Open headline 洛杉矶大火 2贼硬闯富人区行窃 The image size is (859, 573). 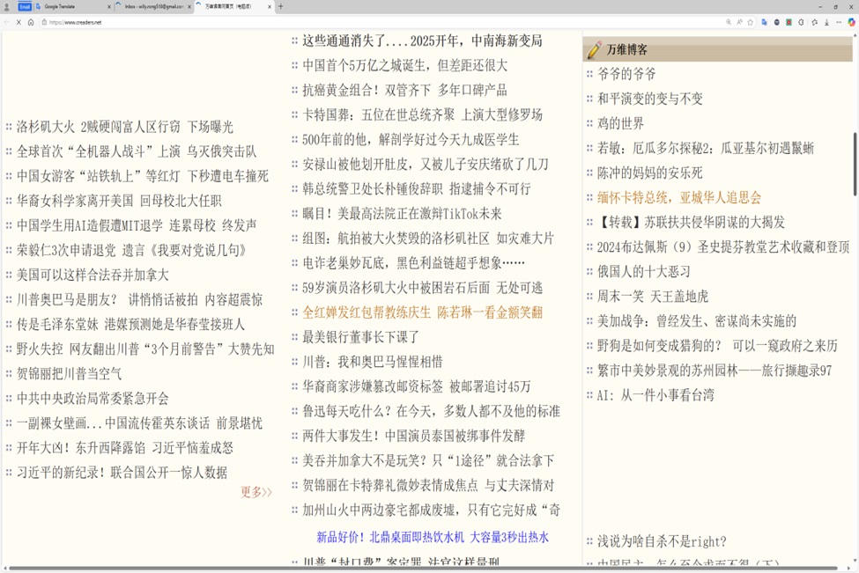(125, 127)
